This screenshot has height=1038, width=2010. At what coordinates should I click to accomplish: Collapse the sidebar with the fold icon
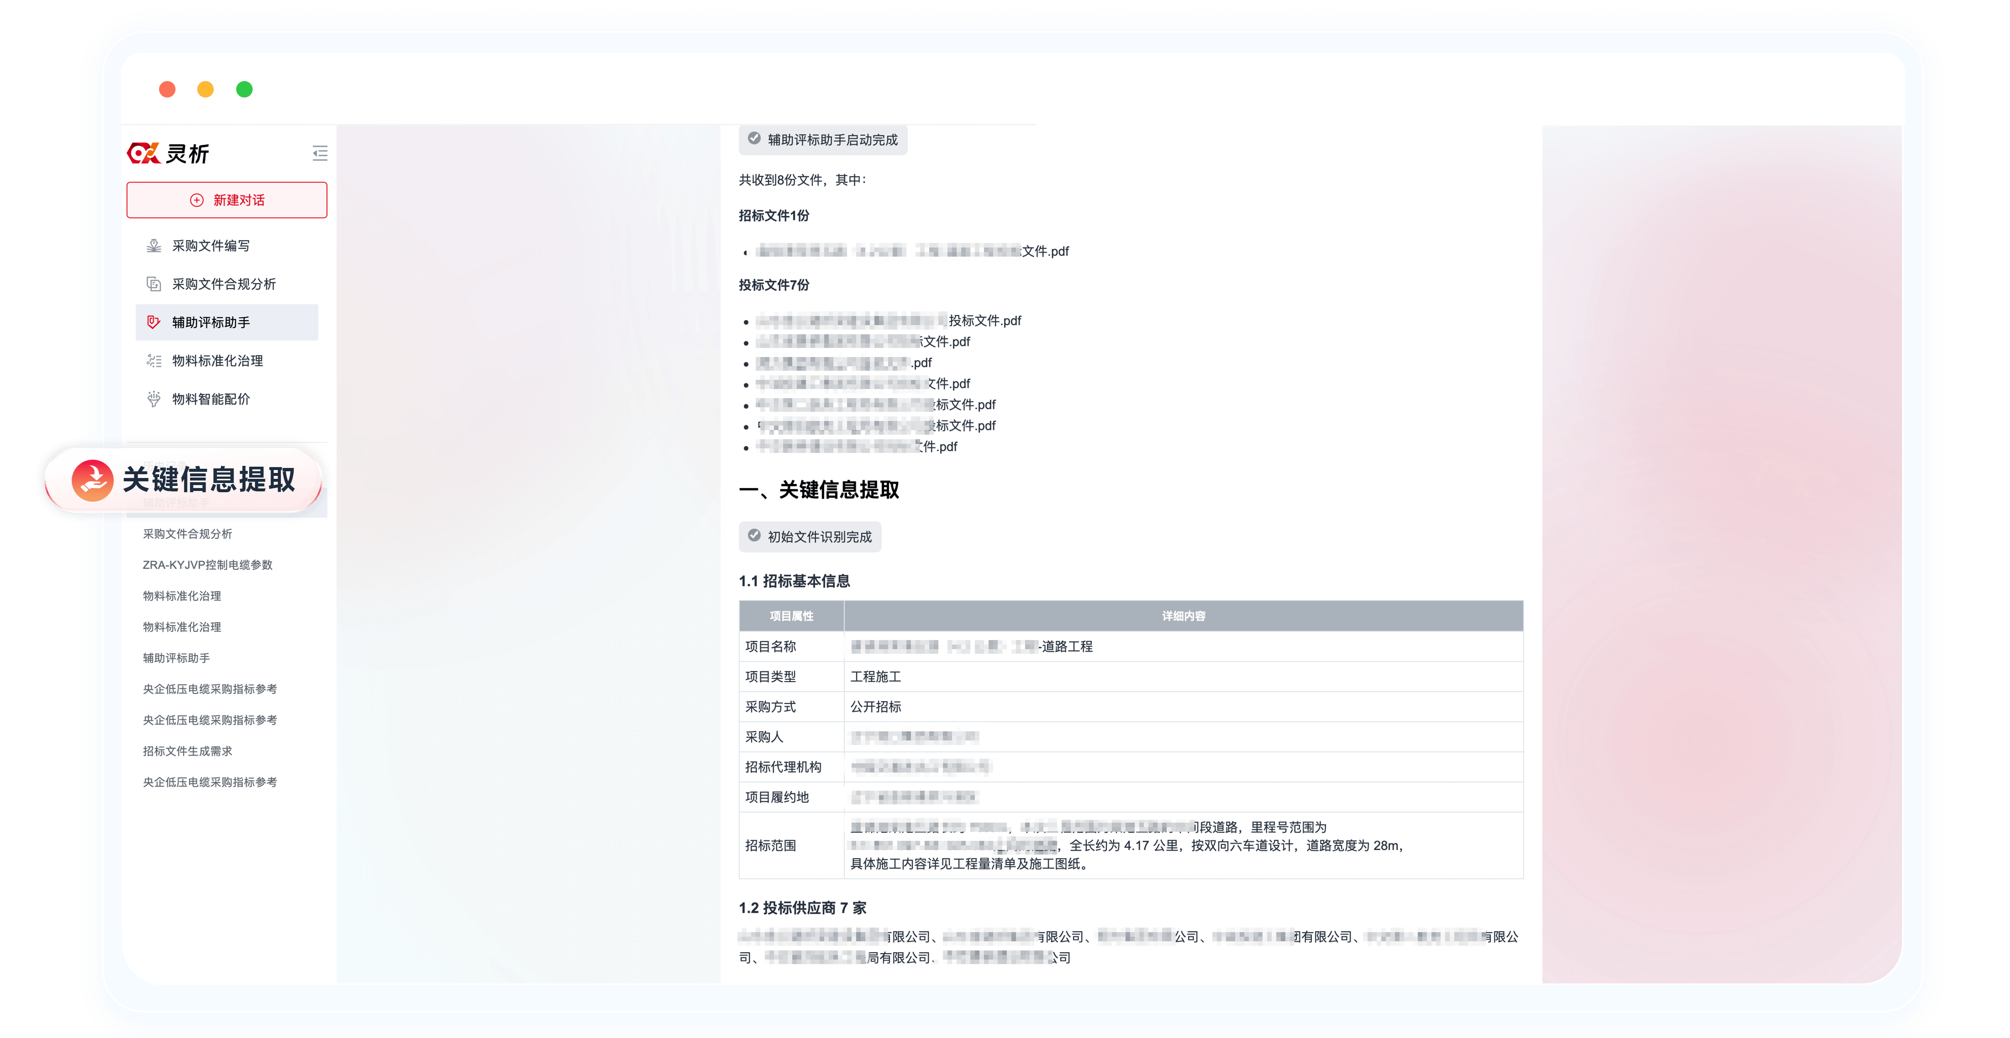(x=320, y=153)
